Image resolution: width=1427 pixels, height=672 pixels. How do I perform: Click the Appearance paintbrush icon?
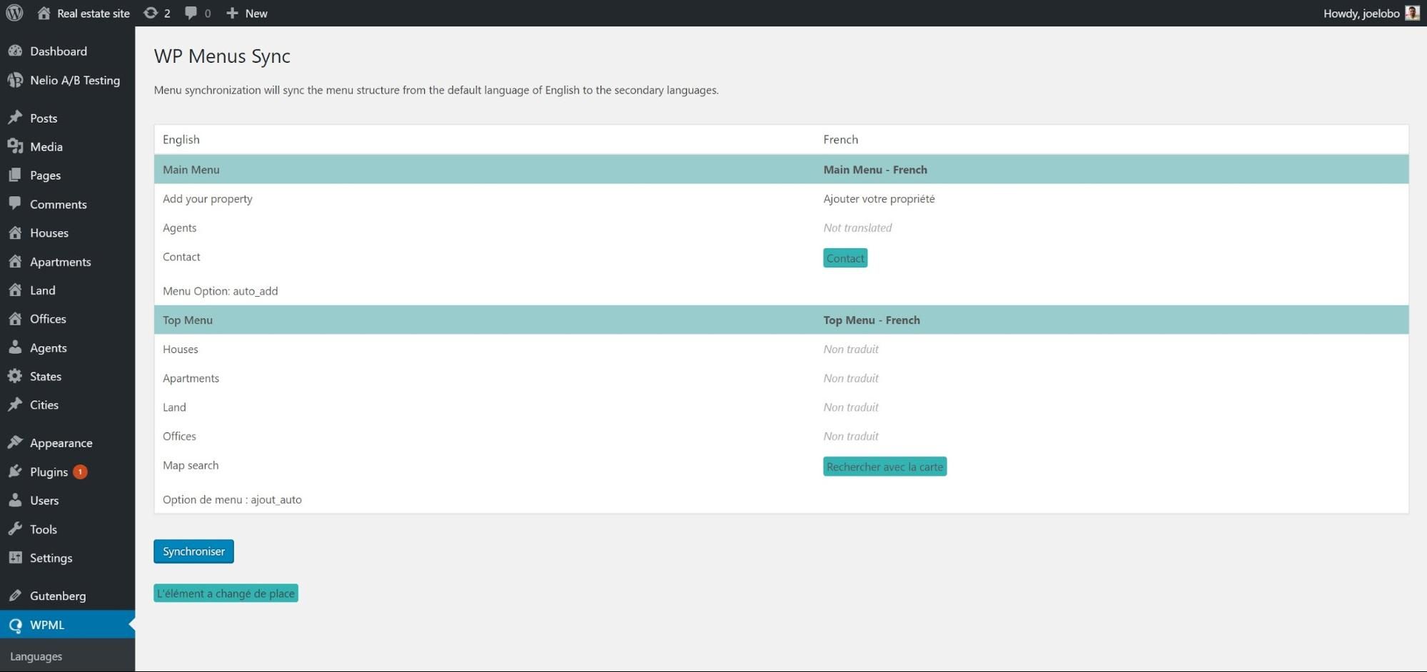(15, 443)
